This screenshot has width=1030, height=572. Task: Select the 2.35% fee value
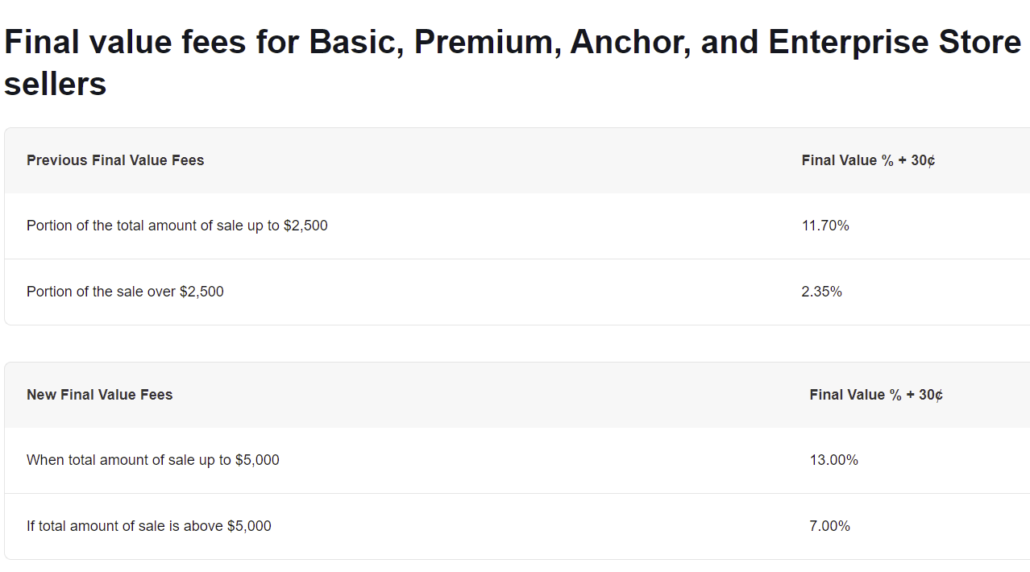822,292
